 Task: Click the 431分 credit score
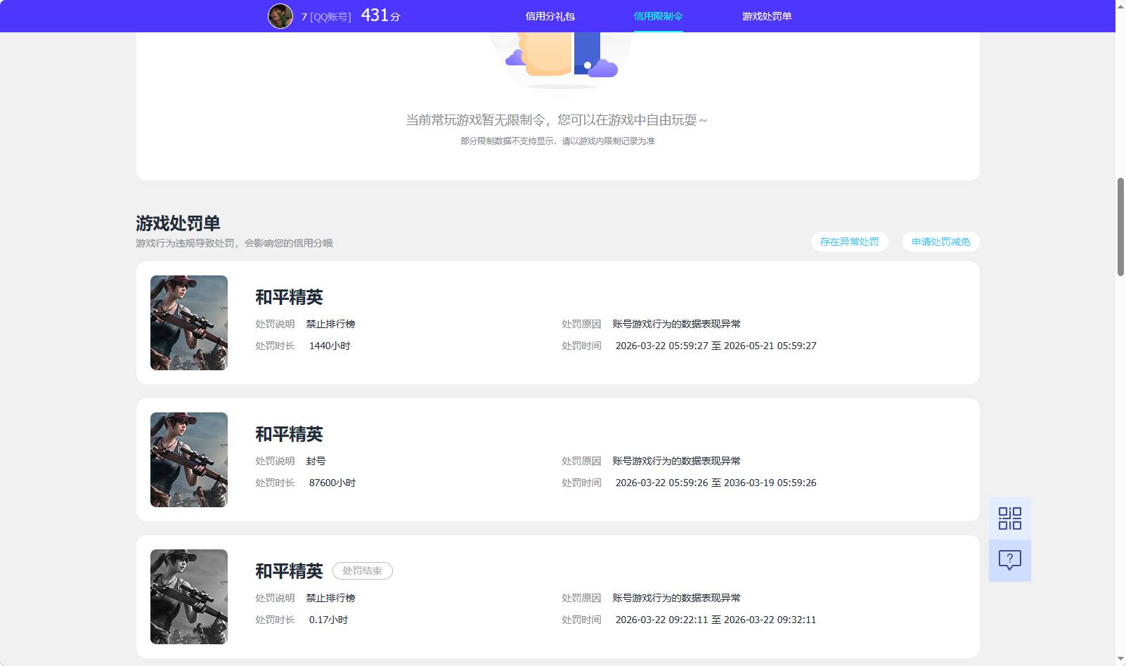[380, 15]
